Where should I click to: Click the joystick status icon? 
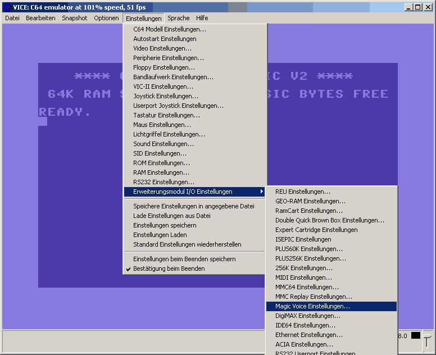(427, 340)
